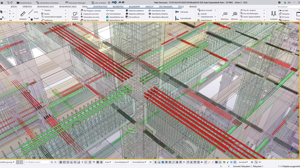
Task: Open the standard selection filter dropdown
Action: pos(243,162)
